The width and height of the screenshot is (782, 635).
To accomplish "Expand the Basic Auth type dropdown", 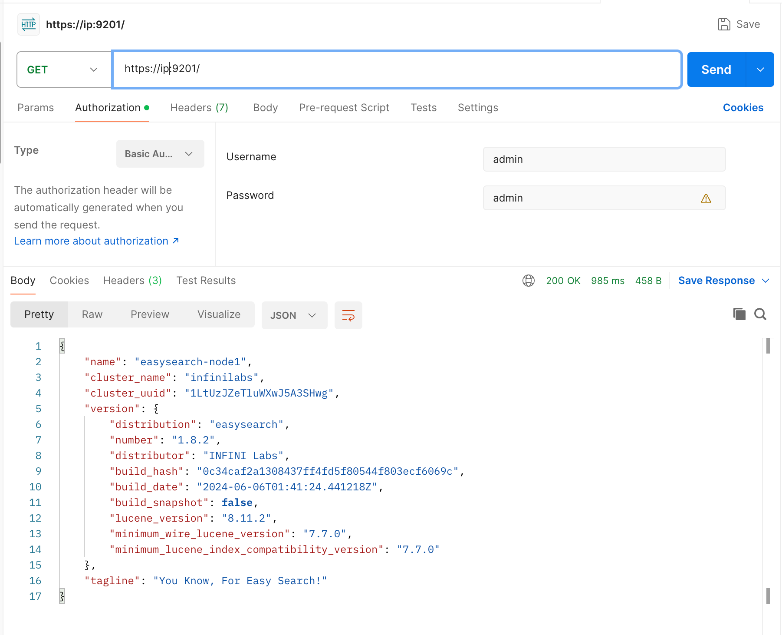I will pyautogui.click(x=160, y=154).
